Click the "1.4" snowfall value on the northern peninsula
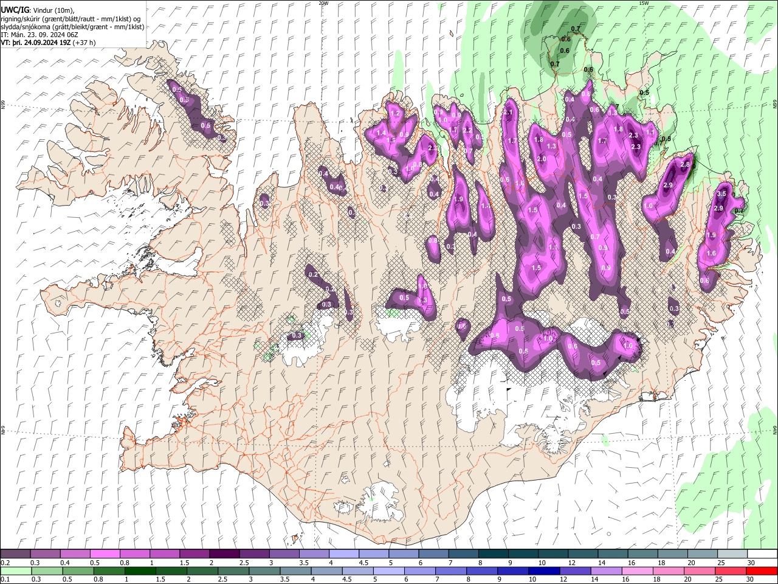 (x=382, y=133)
